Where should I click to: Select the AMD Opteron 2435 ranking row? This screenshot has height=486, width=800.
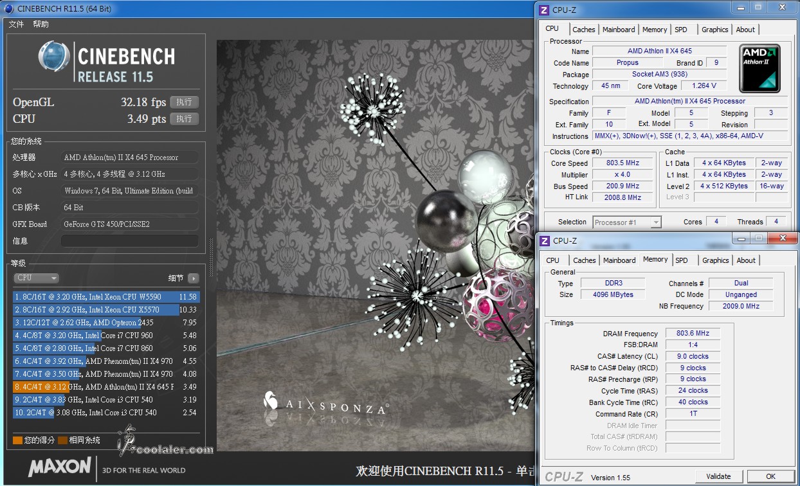pyautogui.click(x=106, y=323)
